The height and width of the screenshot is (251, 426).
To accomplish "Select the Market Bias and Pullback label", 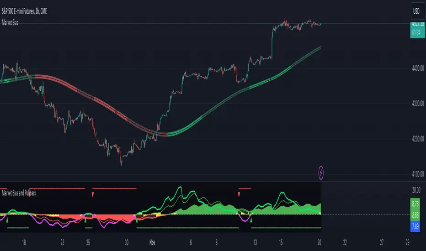I will click(19, 193).
